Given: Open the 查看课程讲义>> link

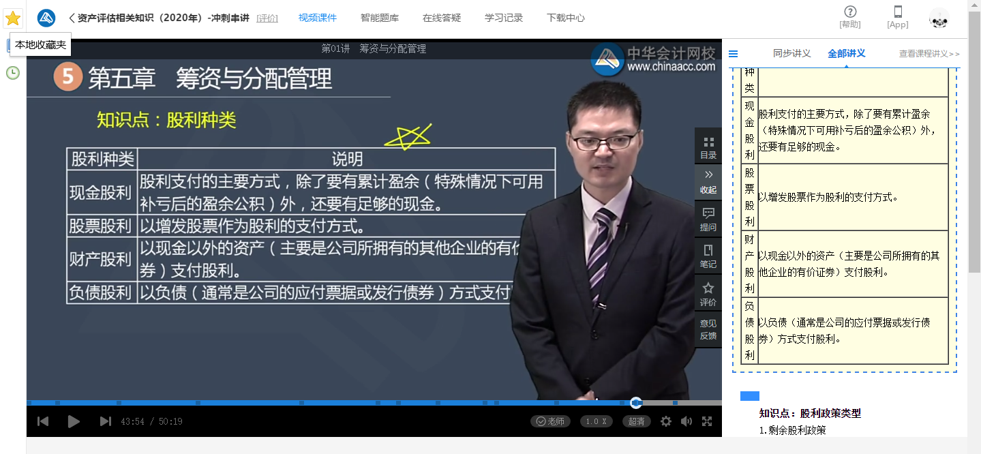Looking at the screenshot, I should pyautogui.click(x=929, y=54).
